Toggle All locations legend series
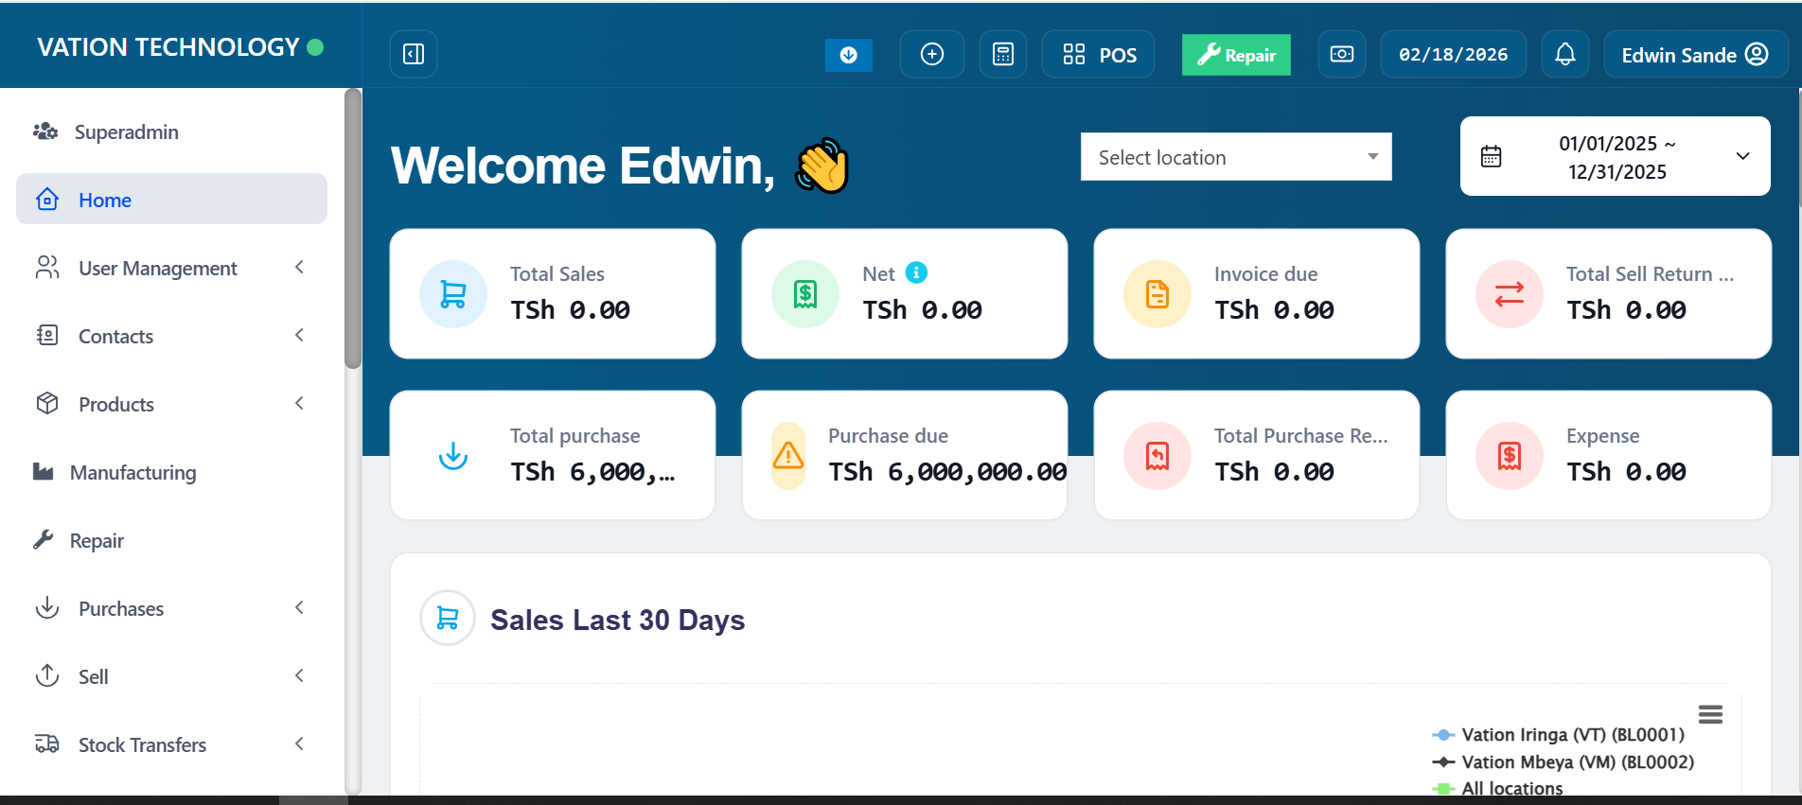The width and height of the screenshot is (1802, 805). (1511, 788)
